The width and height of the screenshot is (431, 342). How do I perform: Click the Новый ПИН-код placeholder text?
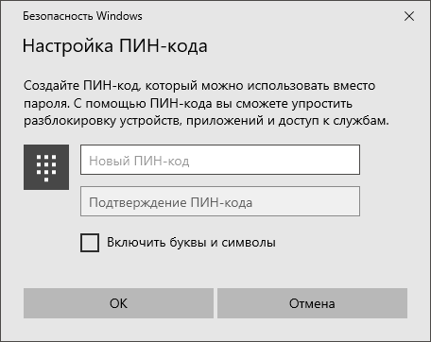pos(139,161)
